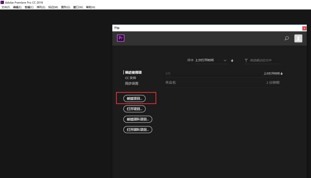Sort by the 上次打开时间 column header
Screen dimensions: 311x178
coord(273,73)
